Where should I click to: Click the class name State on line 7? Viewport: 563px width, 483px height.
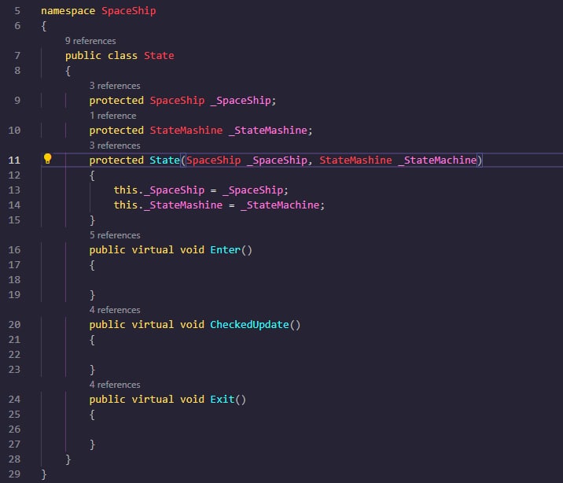pyautogui.click(x=159, y=56)
